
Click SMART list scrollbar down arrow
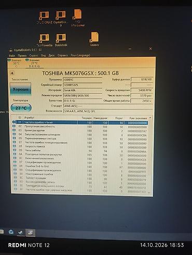tap(149, 192)
